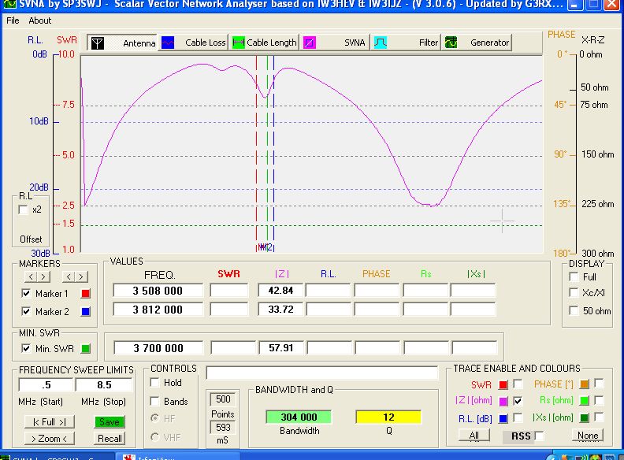
Task: Open the File menu
Action: [x=13, y=20]
